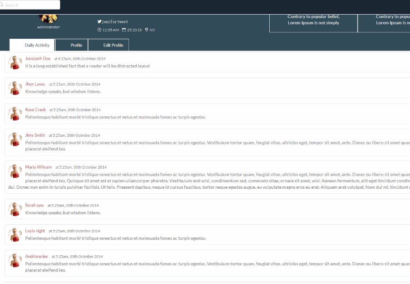Click the search magnifier icon
The image size is (410, 284).
tap(1, 5)
